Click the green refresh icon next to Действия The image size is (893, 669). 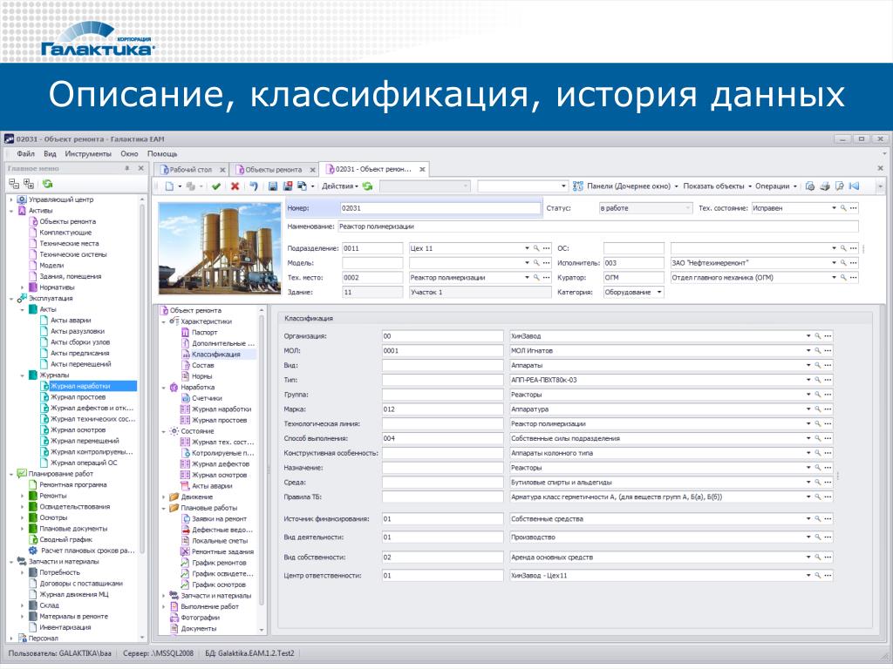(x=368, y=186)
